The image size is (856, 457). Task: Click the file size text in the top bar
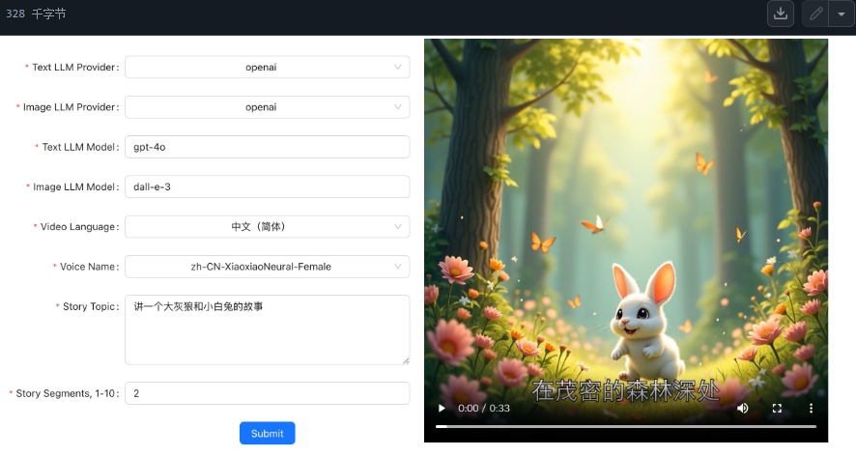click(36, 14)
